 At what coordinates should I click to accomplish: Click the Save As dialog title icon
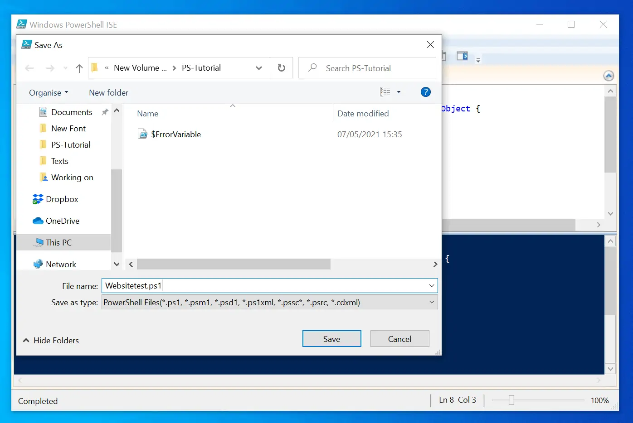(27, 44)
